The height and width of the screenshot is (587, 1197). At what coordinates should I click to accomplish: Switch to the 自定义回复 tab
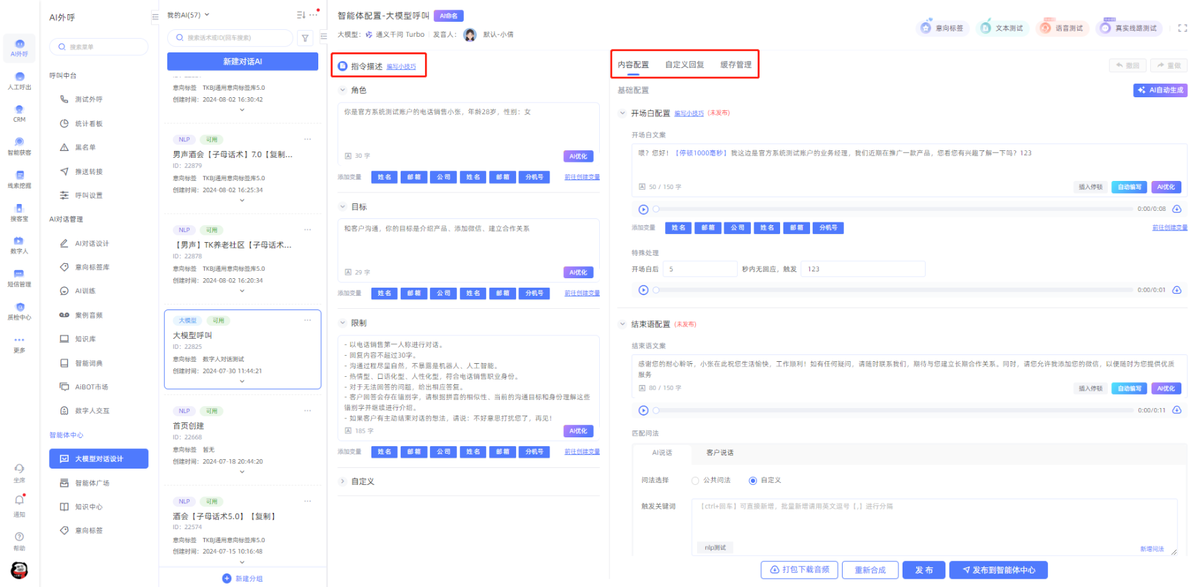click(x=684, y=65)
